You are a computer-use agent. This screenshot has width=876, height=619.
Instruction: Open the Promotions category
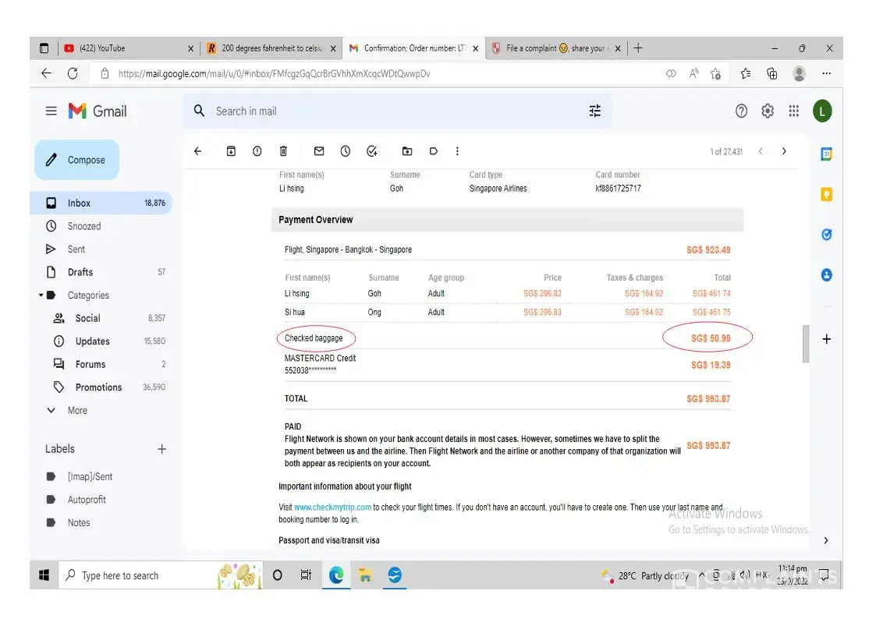98,387
